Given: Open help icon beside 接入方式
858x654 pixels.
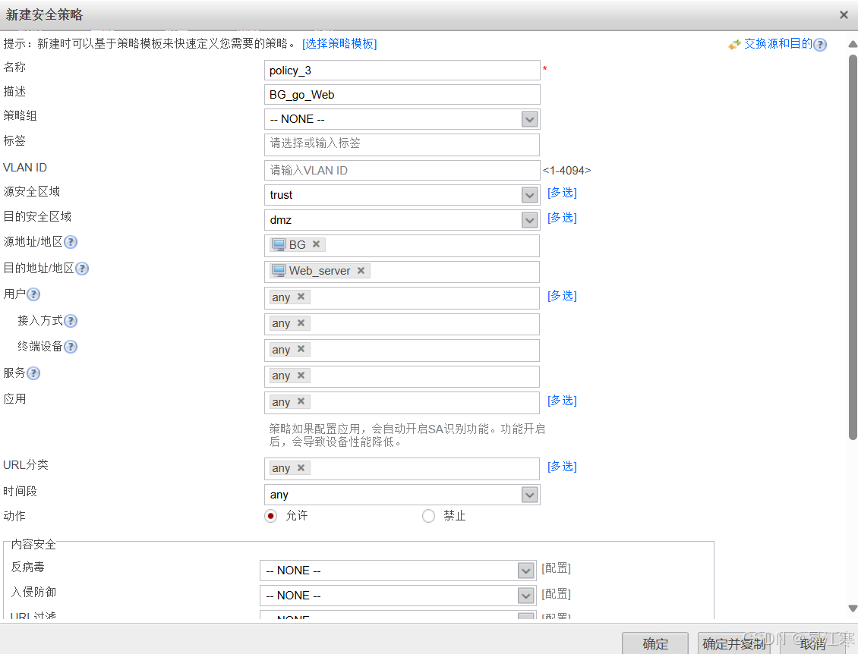Looking at the screenshot, I should pyautogui.click(x=71, y=320).
